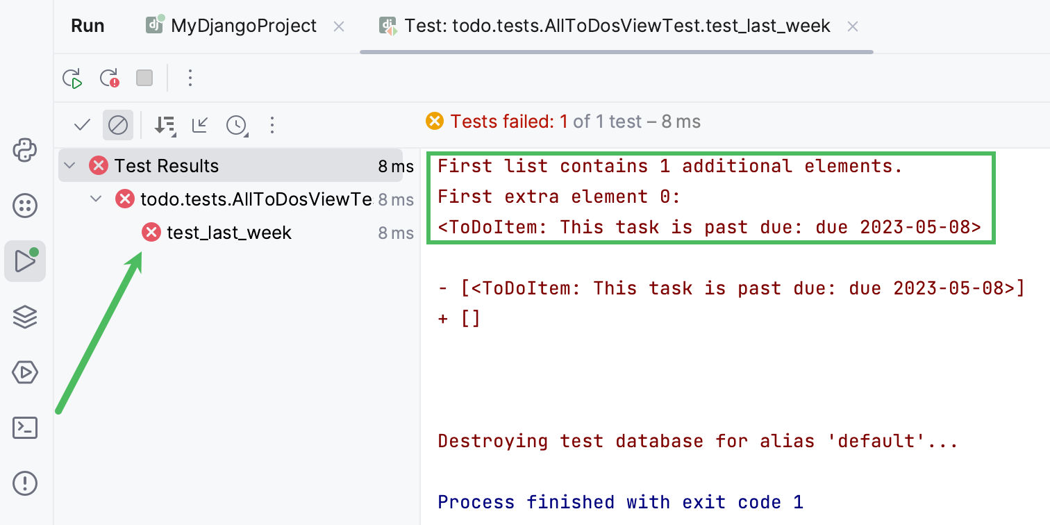Sort tests by duration
Screen dimensions: 1050x525
(x=165, y=125)
